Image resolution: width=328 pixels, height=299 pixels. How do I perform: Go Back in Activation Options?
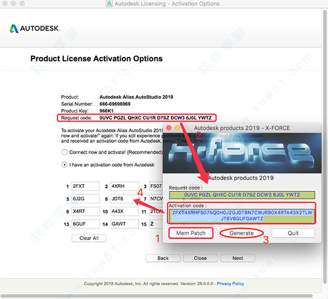163,258
